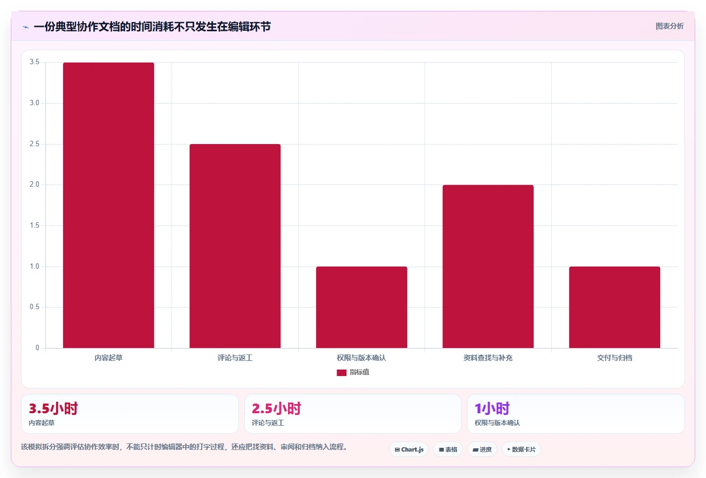Click the 进度 tag
Viewport: 706px width, 478px height.
(482, 449)
